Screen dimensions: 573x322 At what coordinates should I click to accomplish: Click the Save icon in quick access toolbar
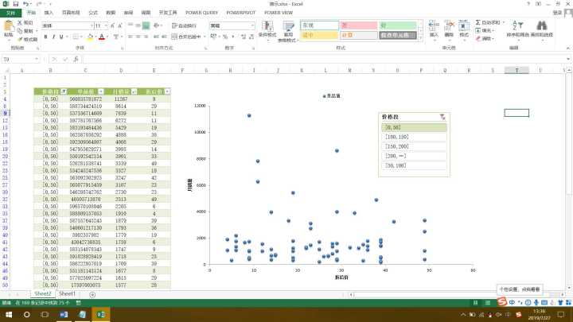[17, 4]
